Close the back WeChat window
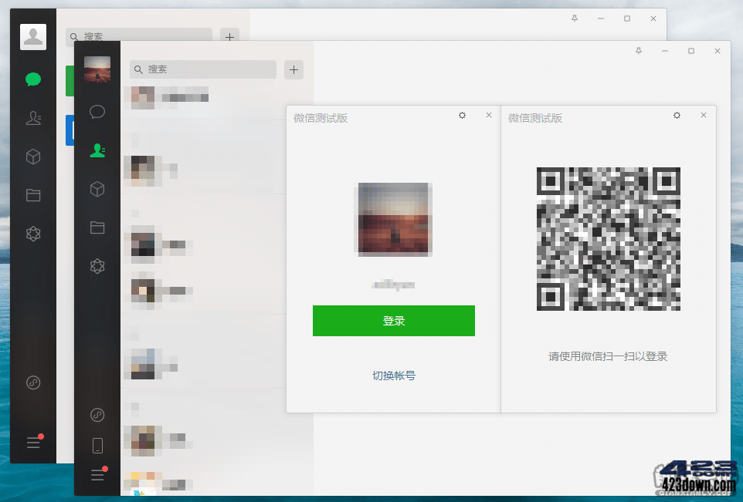This screenshot has width=743, height=502. tap(653, 19)
